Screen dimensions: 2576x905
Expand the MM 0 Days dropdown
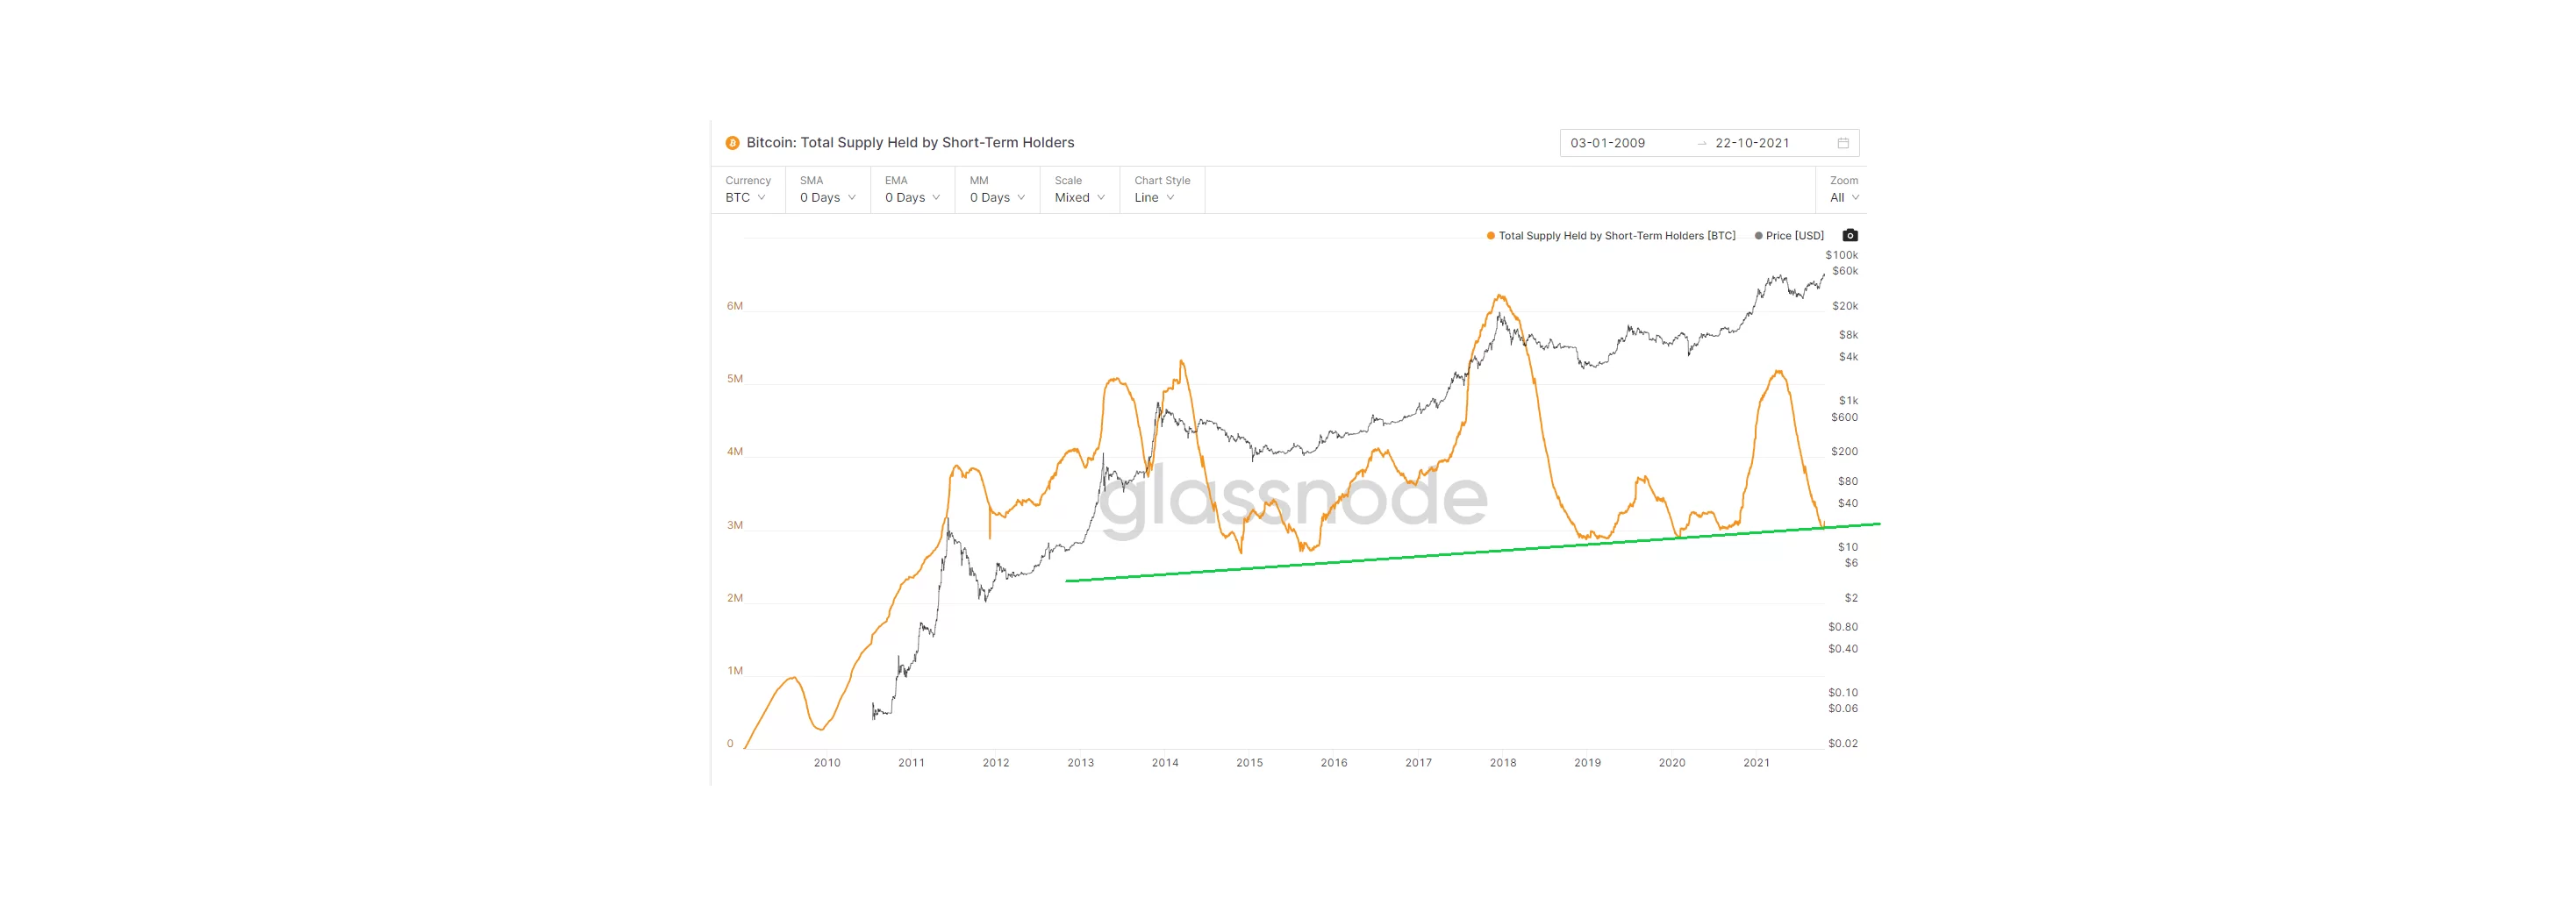[x=997, y=197]
